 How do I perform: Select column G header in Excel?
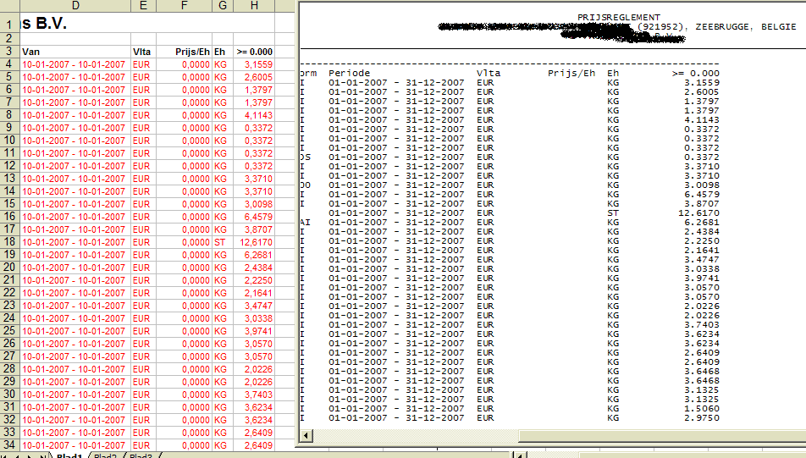coord(223,6)
